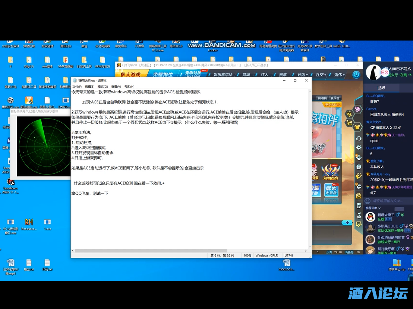
Task: Click the smiley emoji icon in chat
Action: tap(368, 201)
